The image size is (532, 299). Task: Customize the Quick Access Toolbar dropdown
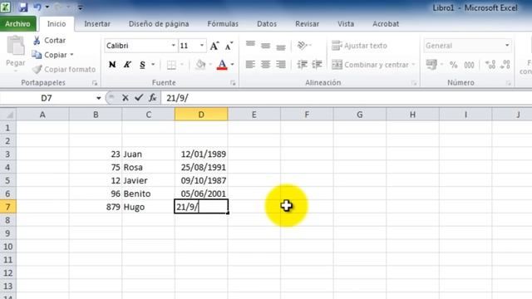tap(80, 7)
